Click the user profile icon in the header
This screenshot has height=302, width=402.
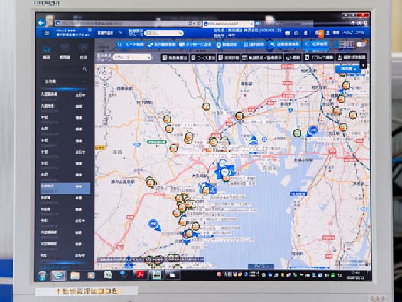pos(327,33)
